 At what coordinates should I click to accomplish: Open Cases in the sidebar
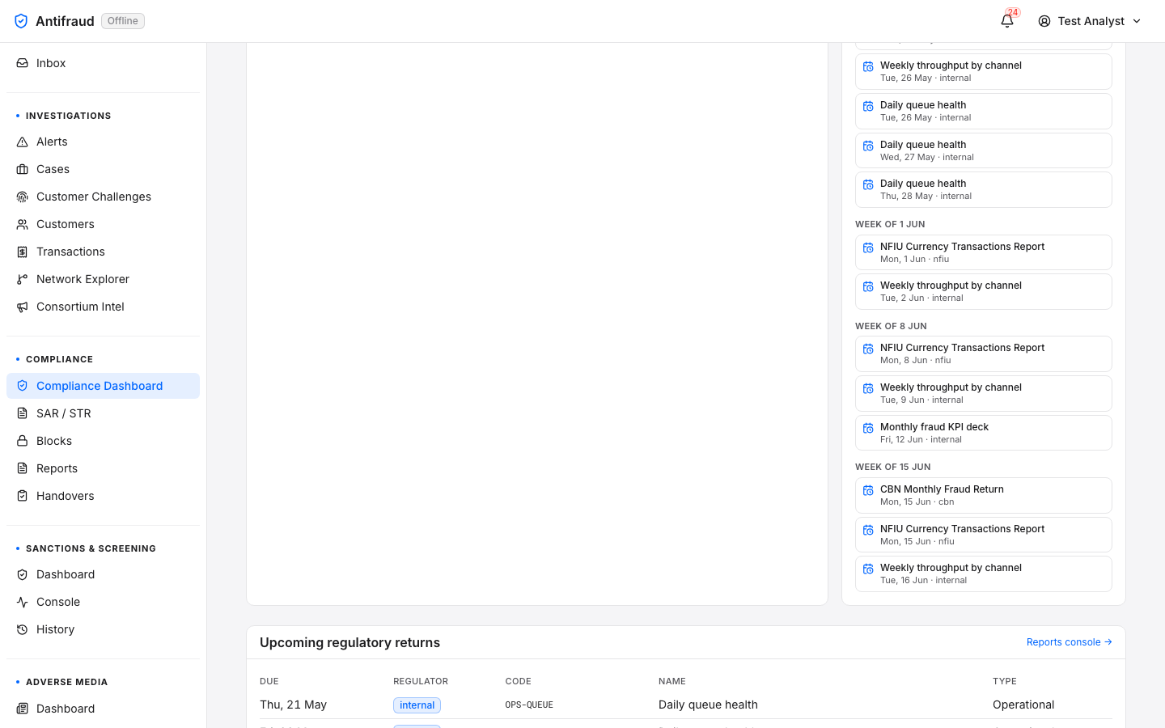point(103,169)
